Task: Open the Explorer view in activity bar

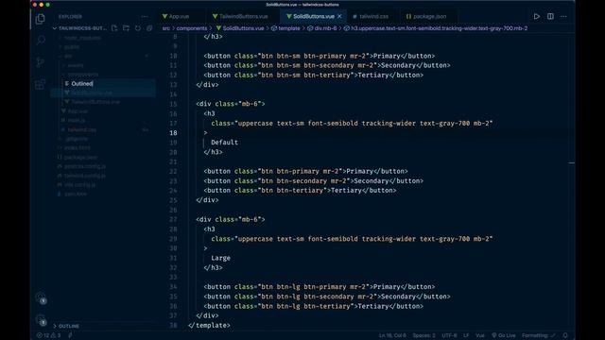Action: coord(40,19)
